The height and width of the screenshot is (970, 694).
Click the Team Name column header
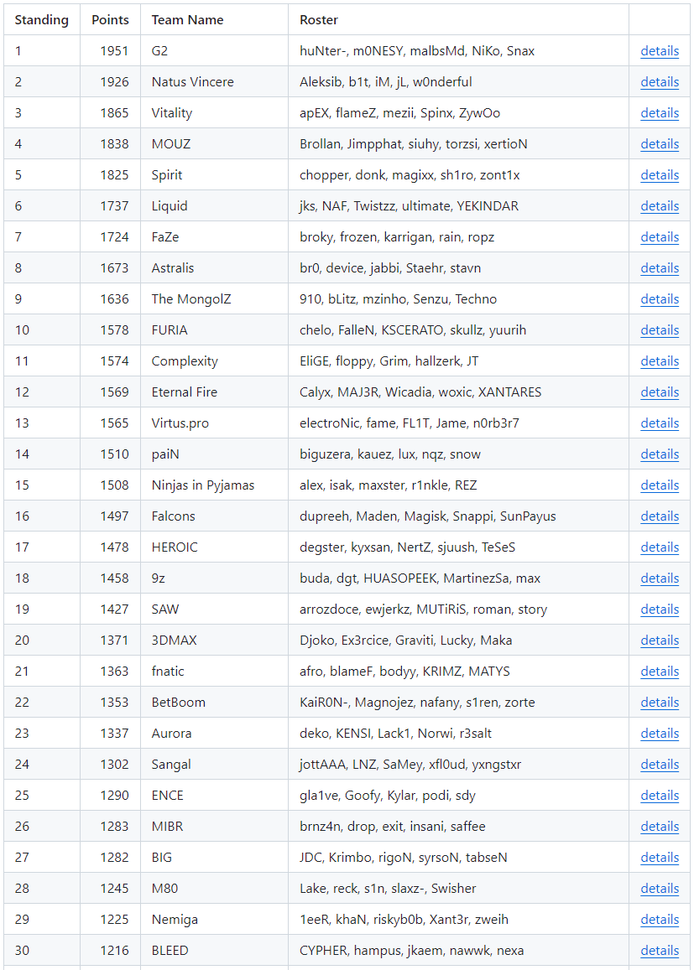tap(214, 20)
